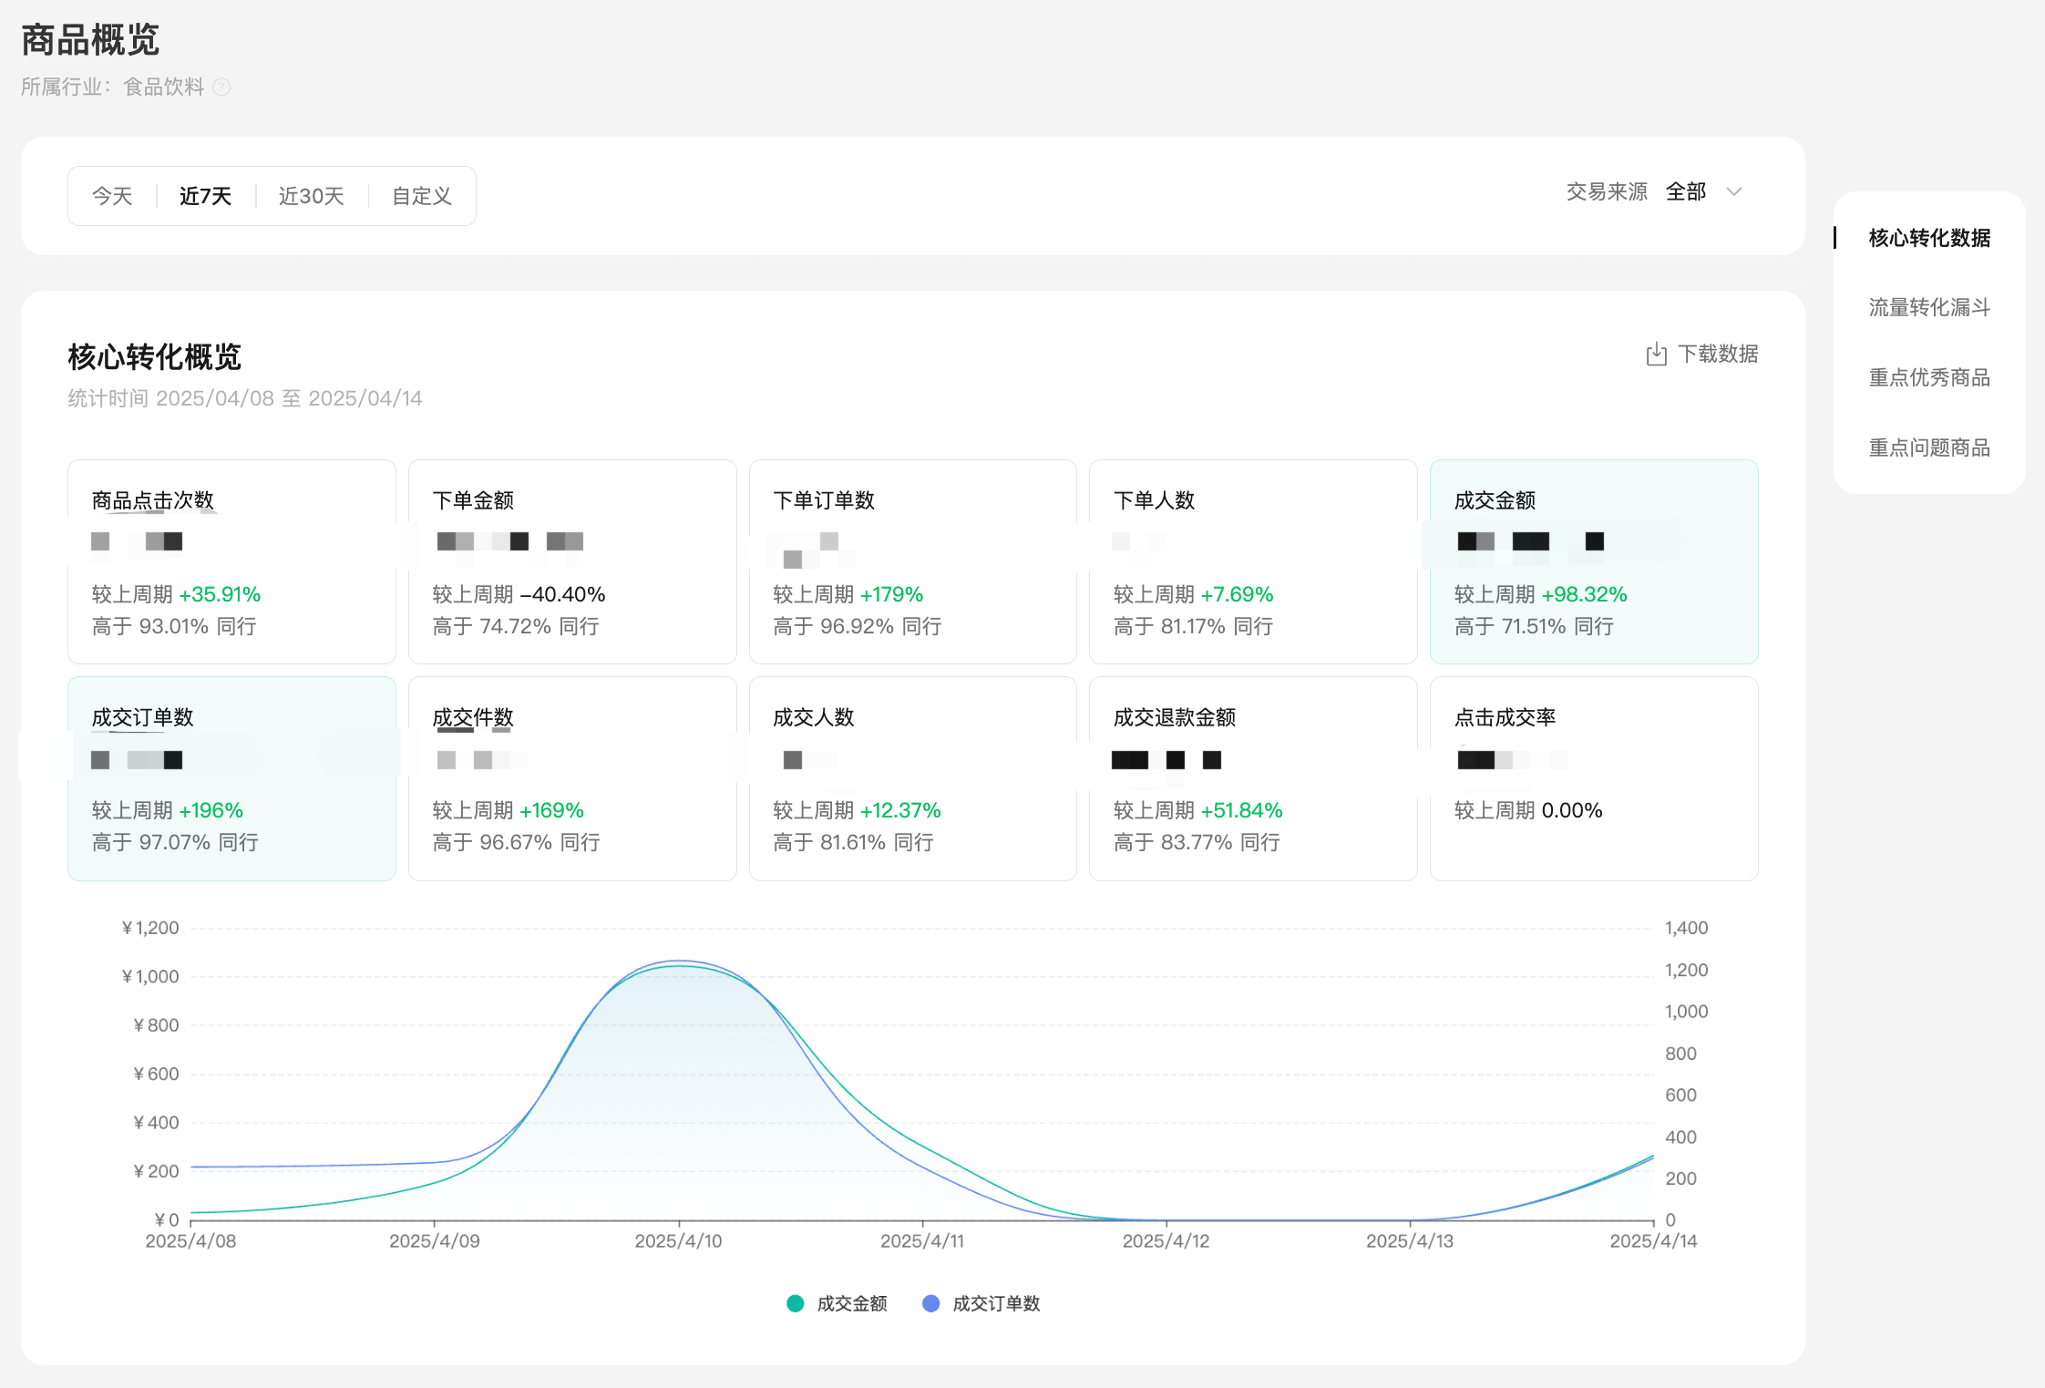Select the 今天 time range
The image size is (2045, 1388).
coord(112,196)
